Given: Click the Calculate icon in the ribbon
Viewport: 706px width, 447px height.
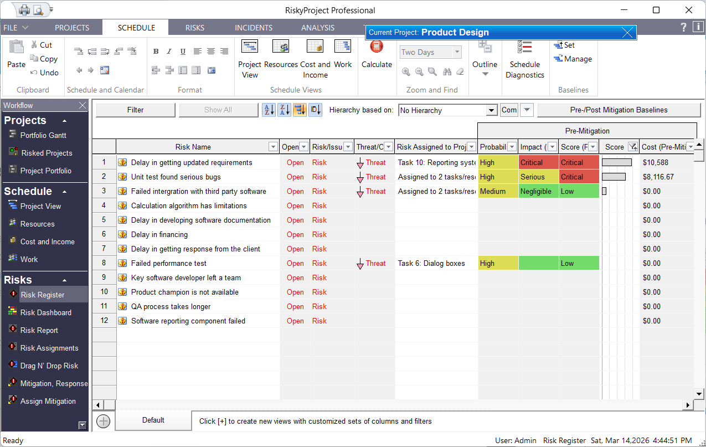Looking at the screenshot, I should coord(377,48).
